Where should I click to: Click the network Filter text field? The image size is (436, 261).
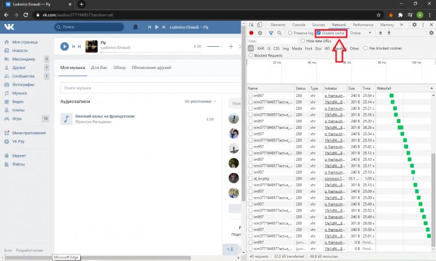pos(273,41)
